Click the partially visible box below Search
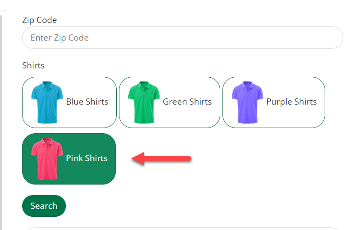The height and width of the screenshot is (230, 345). coord(182,229)
